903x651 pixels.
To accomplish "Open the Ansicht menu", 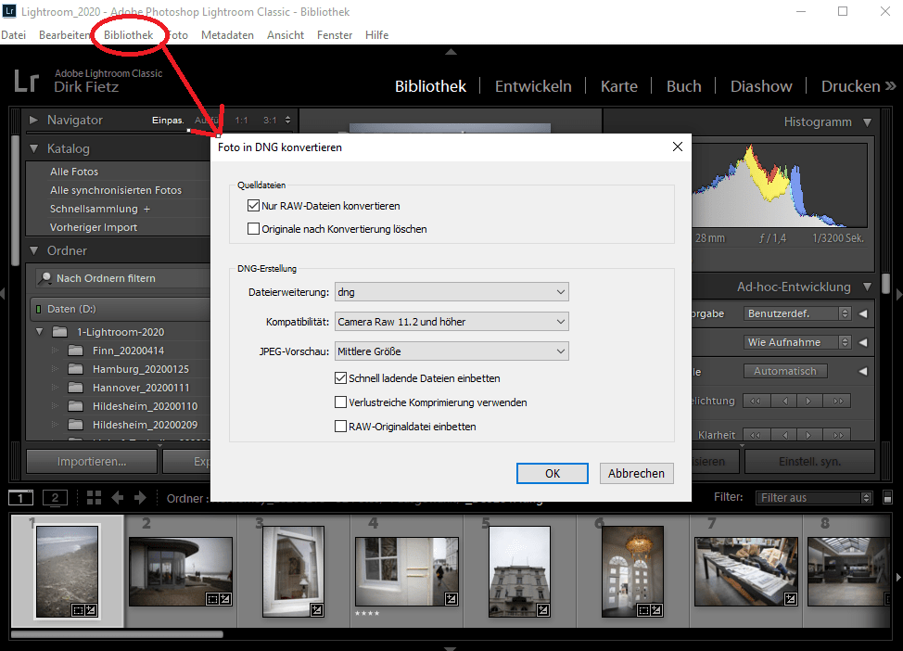I will (285, 35).
